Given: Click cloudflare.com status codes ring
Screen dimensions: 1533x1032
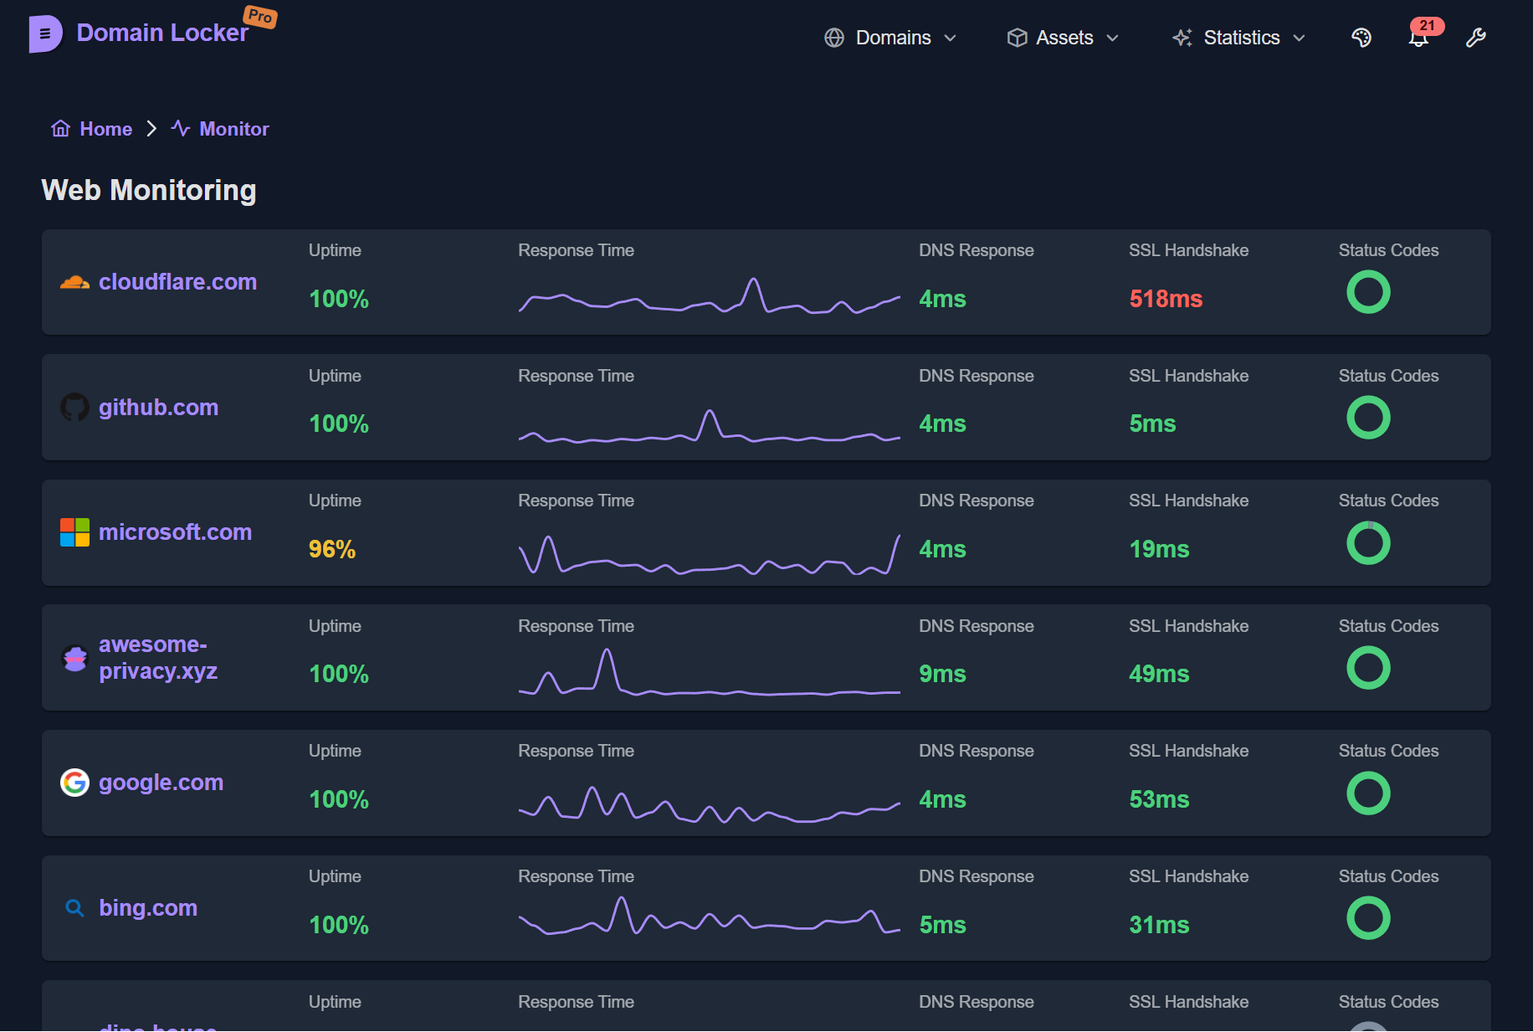Looking at the screenshot, I should pos(1368,292).
